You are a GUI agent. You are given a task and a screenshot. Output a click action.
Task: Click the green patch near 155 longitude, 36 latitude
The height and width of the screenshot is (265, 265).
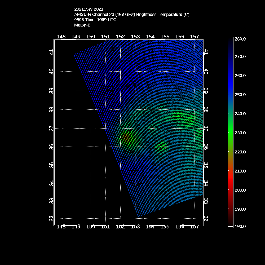[x=161, y=146]
